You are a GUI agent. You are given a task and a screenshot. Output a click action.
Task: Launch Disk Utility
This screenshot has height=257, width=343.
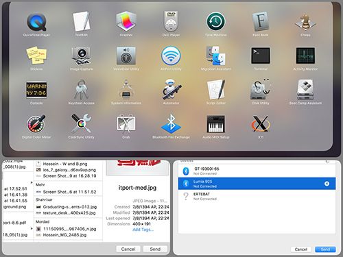pos(261,90)
